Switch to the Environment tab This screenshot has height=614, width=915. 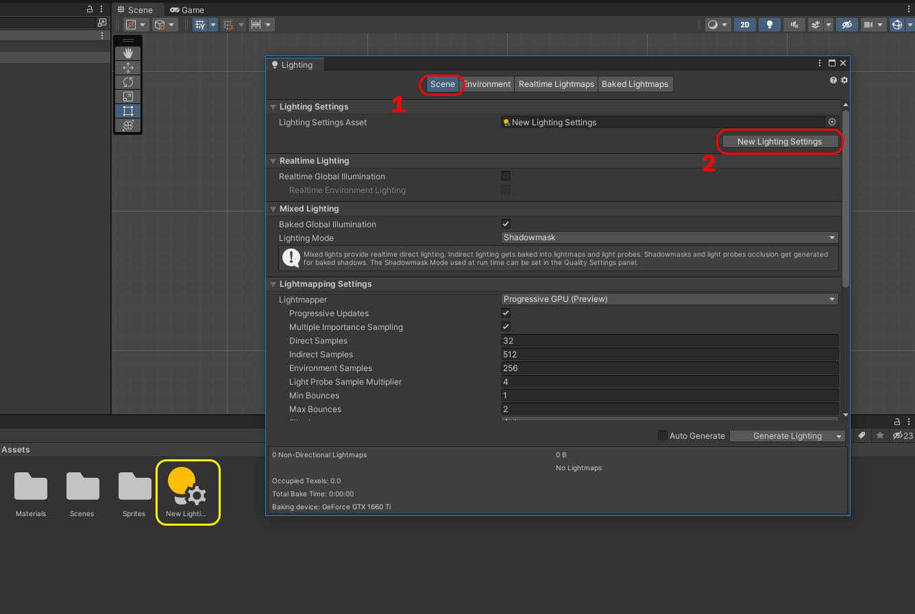[487, 84]
